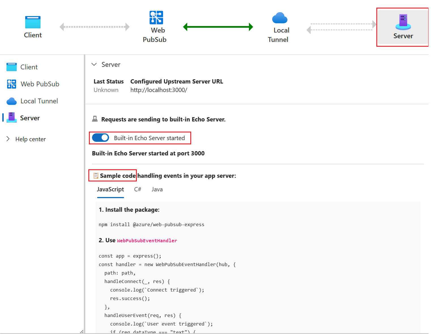Viewport: 435px width, 334px height.
Task: Click the Local Tunnel cloud diagram icon
Action: (x=280, y=18)
